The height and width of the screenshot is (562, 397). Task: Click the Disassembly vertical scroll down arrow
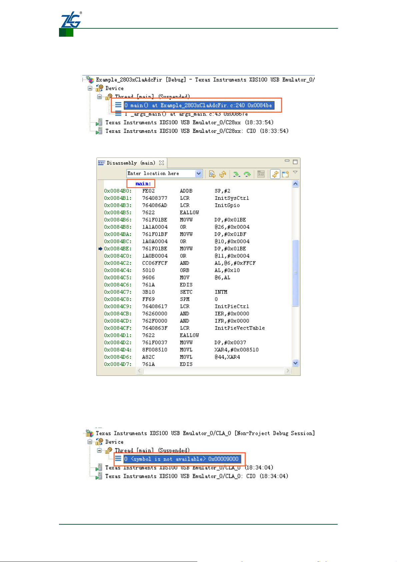295,363
